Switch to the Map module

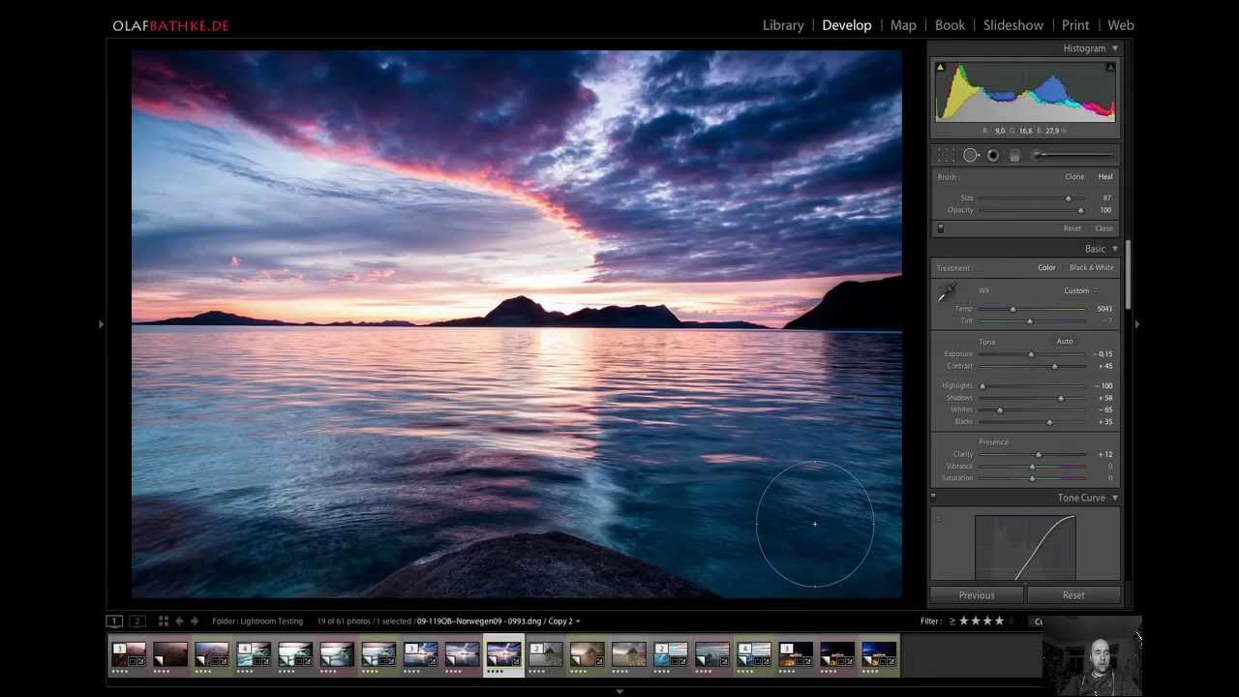click(903, 25)
